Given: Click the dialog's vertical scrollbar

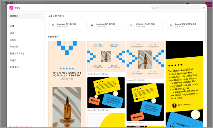Looking at the screenshot, I should pos(206,28).
